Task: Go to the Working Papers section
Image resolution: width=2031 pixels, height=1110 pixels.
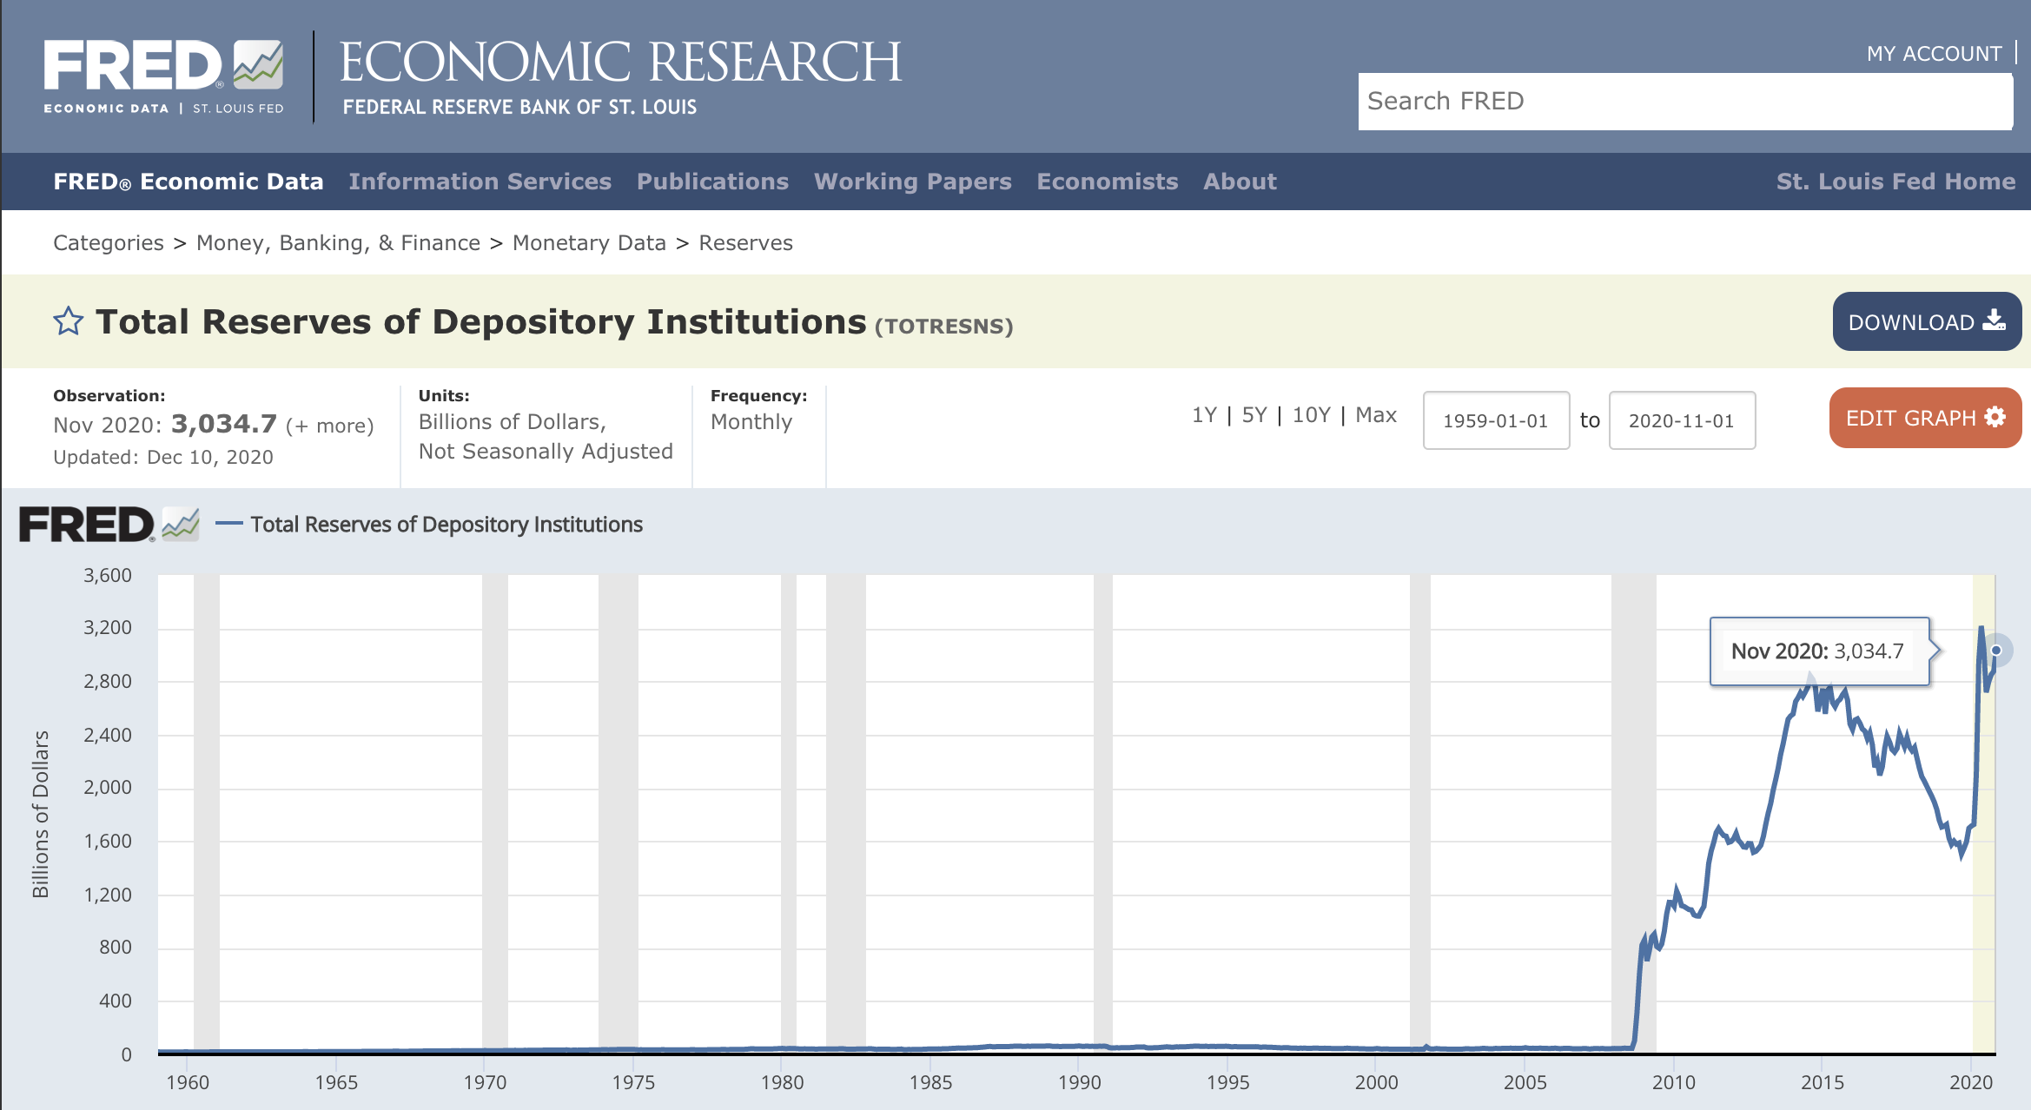Action: click(913, 182)
